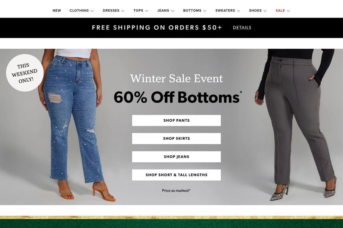
Task: Select the Sweaters navigation item
Action: (x=225, y=10)
